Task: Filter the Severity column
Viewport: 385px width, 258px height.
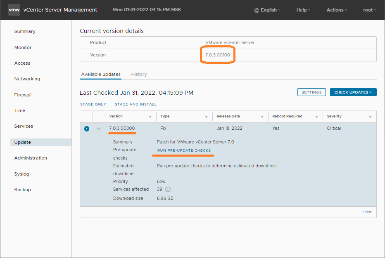Action: point(370,117)
